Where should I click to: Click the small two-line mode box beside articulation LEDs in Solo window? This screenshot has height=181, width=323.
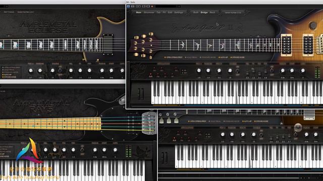(184, 71)
